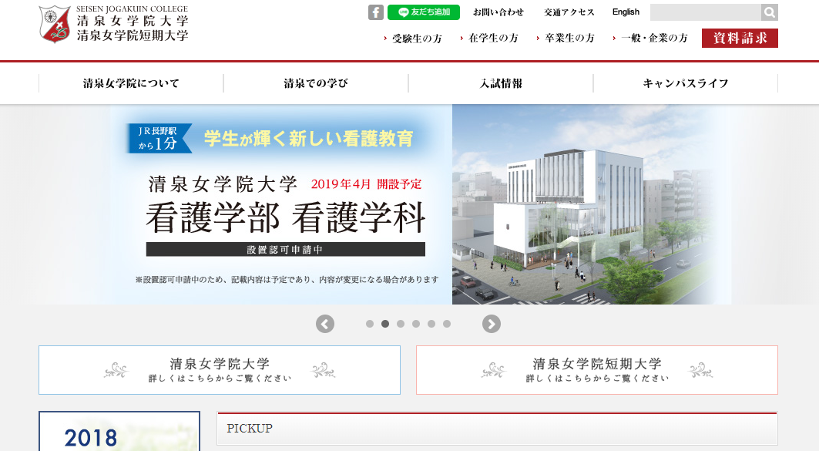
Task: Expand the 入試情報 navigation item
Action: click(501, 83)
